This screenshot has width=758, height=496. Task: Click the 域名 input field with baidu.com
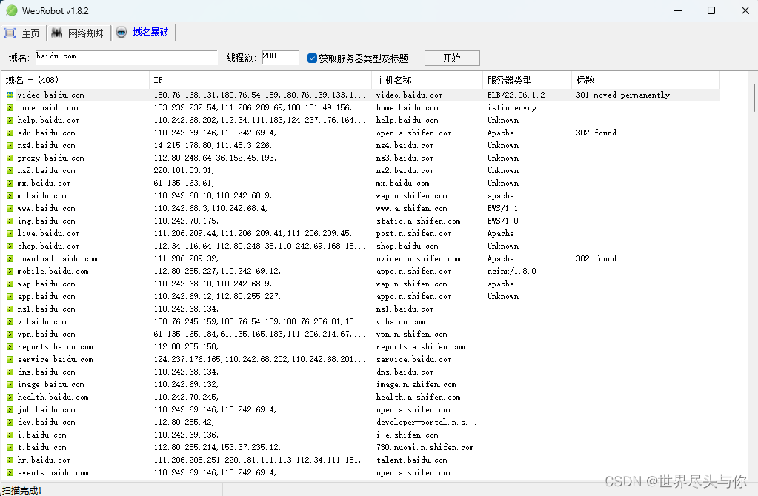(x=126, y=58)
